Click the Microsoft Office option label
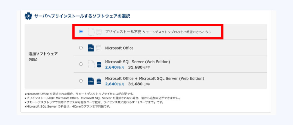Screen dimensions: 293x125 pyautogui.click(x=119, y=48)
